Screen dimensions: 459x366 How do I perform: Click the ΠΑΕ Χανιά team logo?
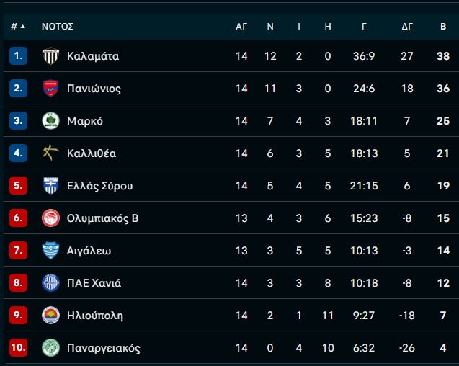coord(50,283)
